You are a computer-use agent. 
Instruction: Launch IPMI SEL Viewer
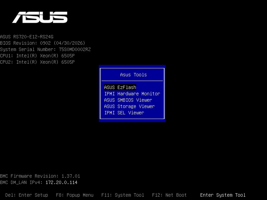[124, 113]
